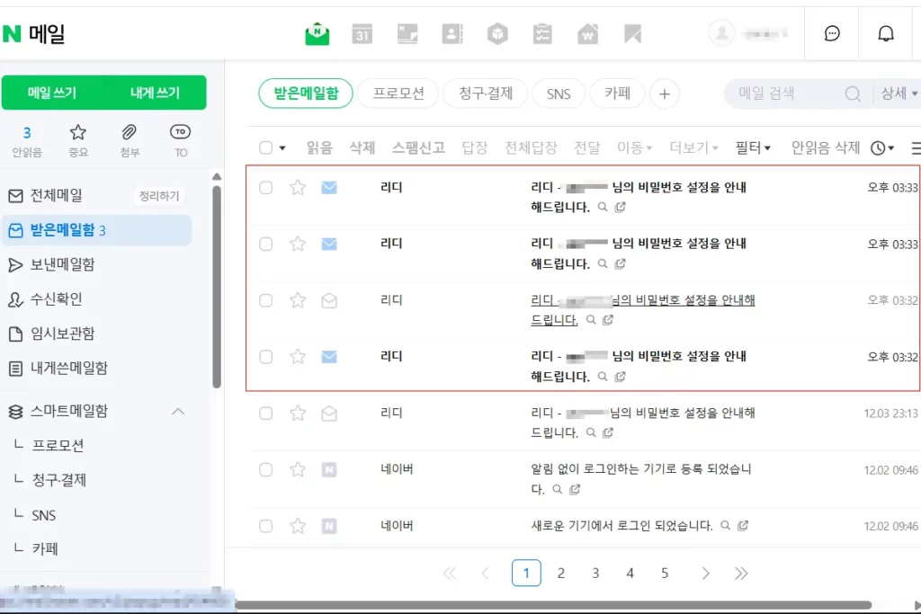Open the Calendar app icon

coord(362,34)
